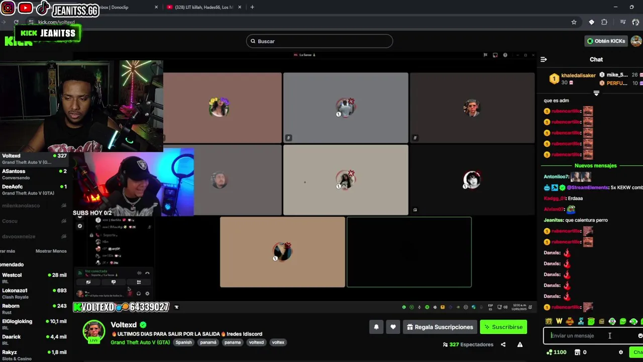The width and height of the screenshot is (643, 362).
Task: Open the browser extensions puzzle icon
Action: coord(604,22)
